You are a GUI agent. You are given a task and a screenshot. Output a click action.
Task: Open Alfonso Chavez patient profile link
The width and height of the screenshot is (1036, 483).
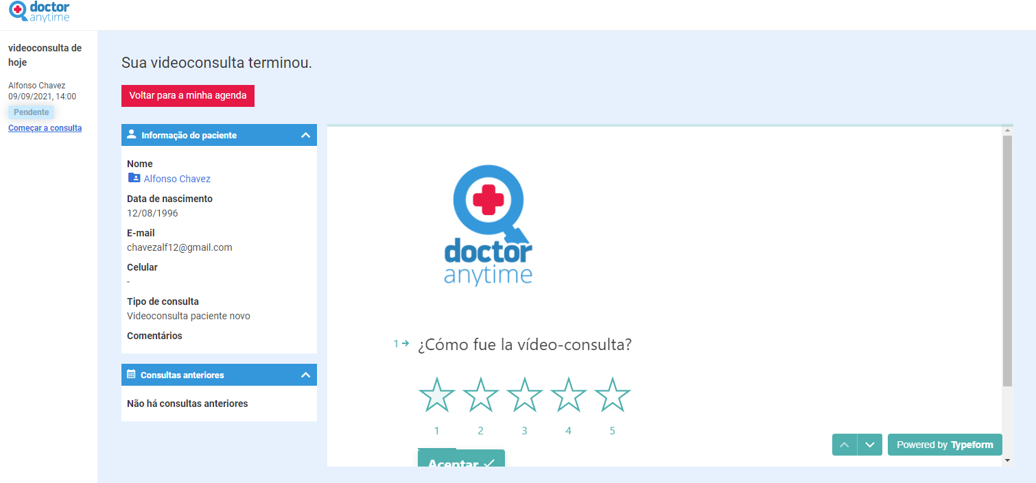177,179
